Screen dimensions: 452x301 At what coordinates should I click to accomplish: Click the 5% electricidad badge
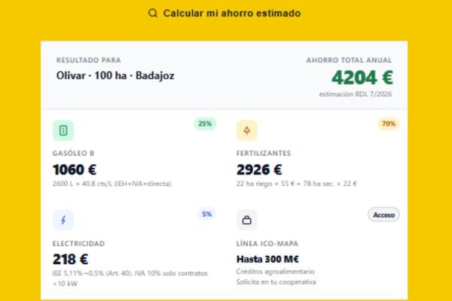206,214
